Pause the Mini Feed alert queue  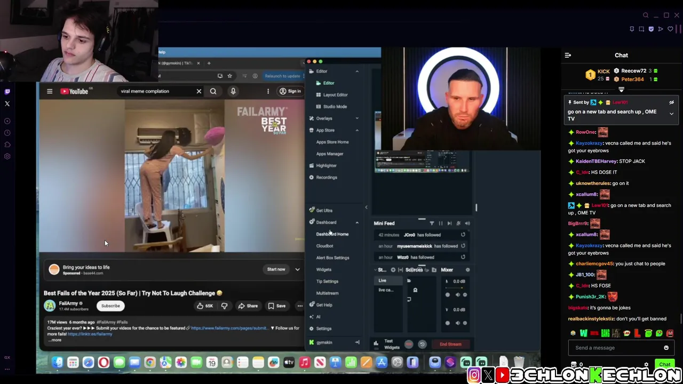[x=440, y=223]
